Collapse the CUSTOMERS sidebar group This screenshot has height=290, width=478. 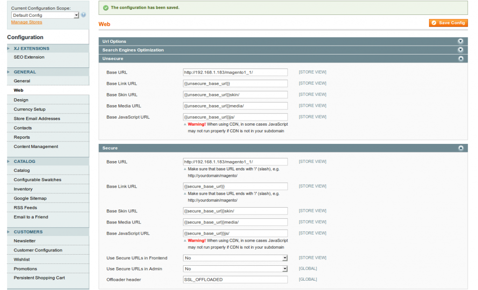pos(28,232)
